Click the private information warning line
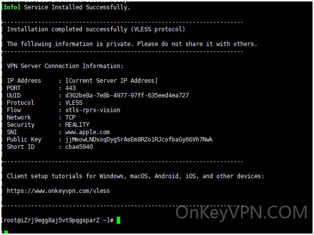The height and width of the screenshot is (235, 314). (x=132, y=44)
